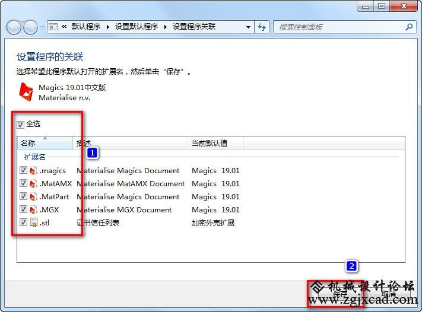Click the .MGX file type icon
The width and height of the screenshot is (422, 312).
(33, 210)
